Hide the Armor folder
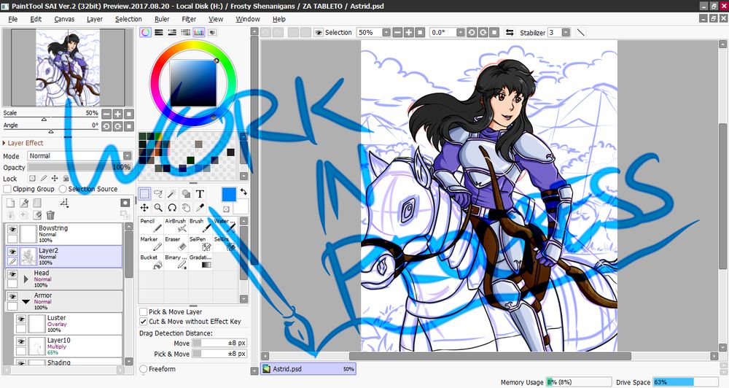 coord(12,296)
